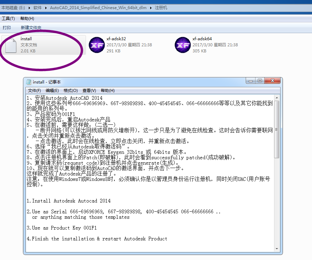
Task: Click the 新建文件夹 toolbar button
Action: pyautogui.click(x=31, y=28)
